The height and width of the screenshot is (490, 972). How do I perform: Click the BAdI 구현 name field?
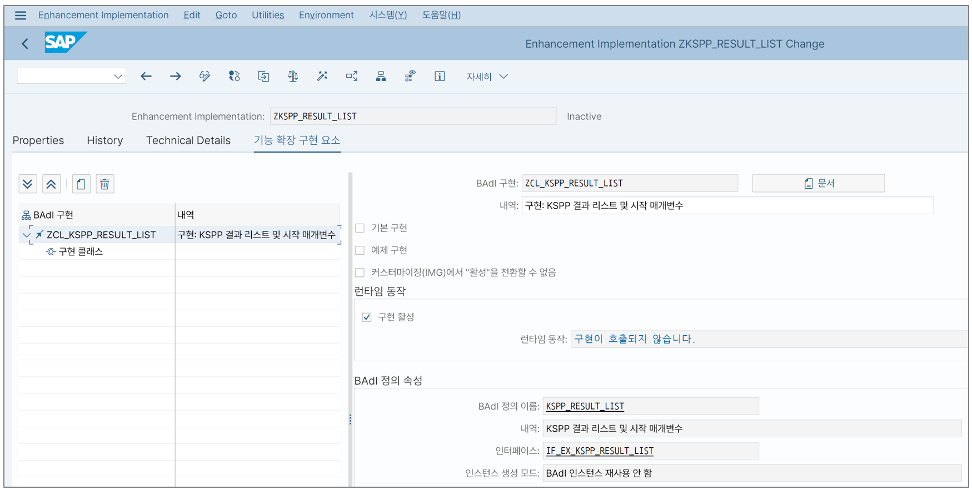630,183
